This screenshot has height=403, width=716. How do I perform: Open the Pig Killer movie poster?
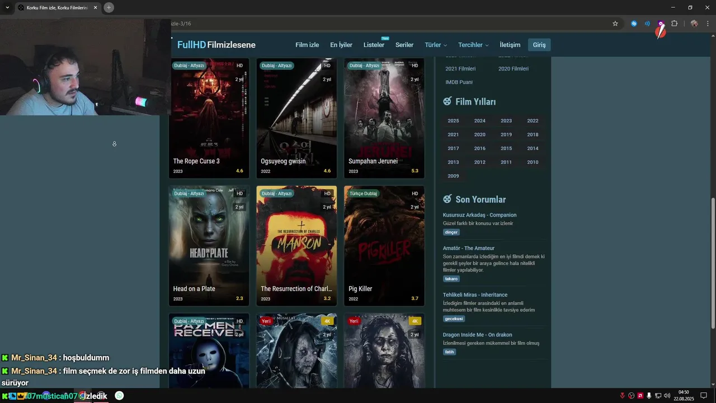click(x=384, y=246)
